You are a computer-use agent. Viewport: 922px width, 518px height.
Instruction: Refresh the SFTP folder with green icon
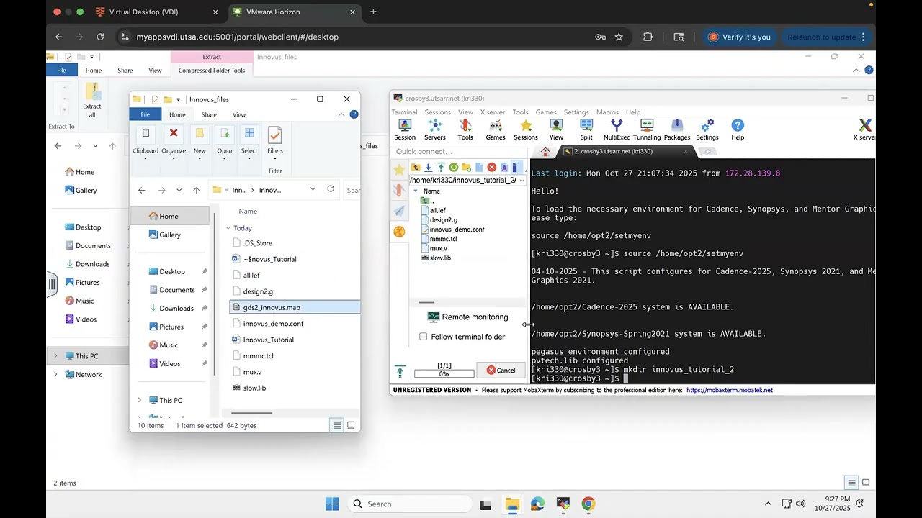click(x=454, y=168)
